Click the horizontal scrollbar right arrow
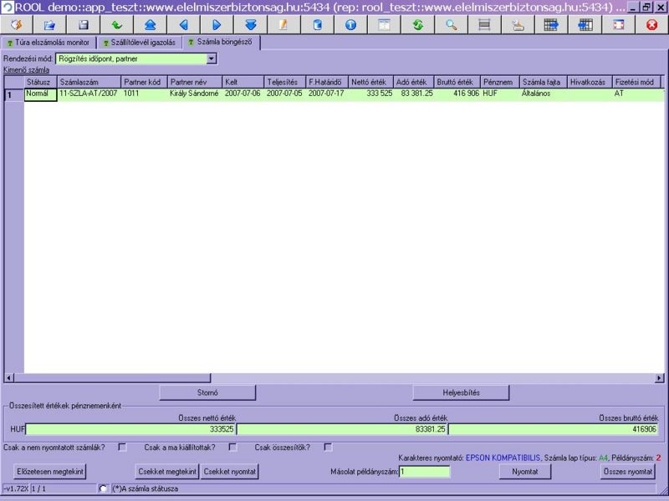The image size is (669, 501). tap(658, 377)
